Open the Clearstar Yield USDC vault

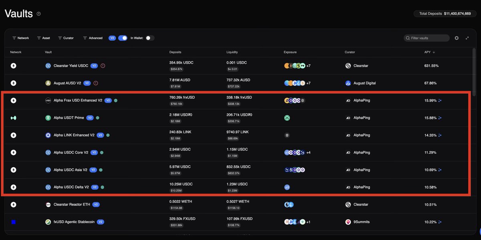click(x=71, y=66)
